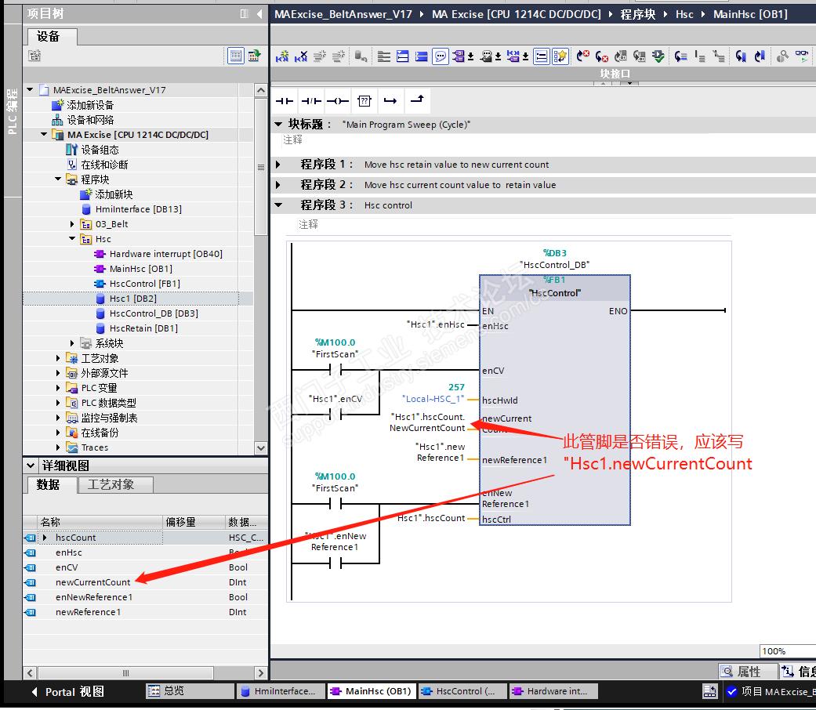Switch to HmiInterface editor tab in taskbar
Viewport: 816px width, 710px height.
[x=281, y=691]
